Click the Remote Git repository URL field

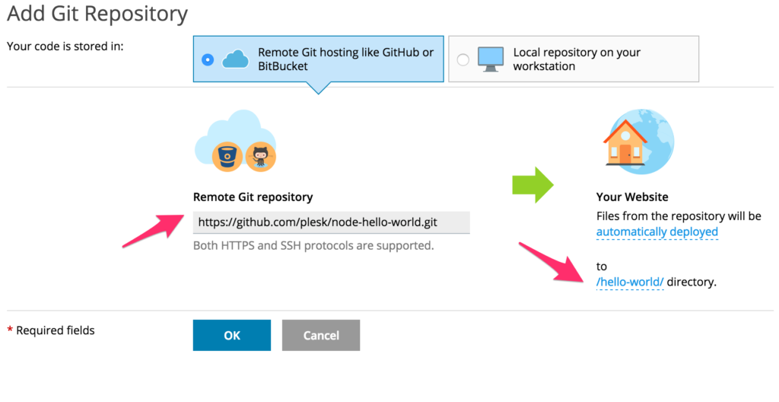[332, 222]
